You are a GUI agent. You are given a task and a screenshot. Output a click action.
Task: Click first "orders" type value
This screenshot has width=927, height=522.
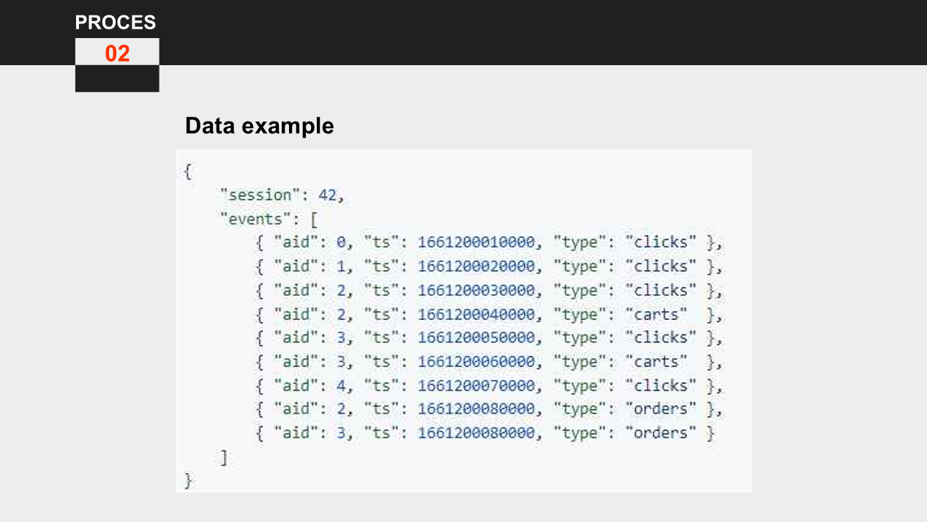click(x=661, y=409)
